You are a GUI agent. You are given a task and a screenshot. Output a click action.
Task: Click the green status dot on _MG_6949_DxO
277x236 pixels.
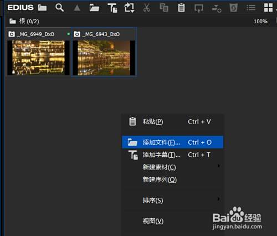click(x=69, y=34)
